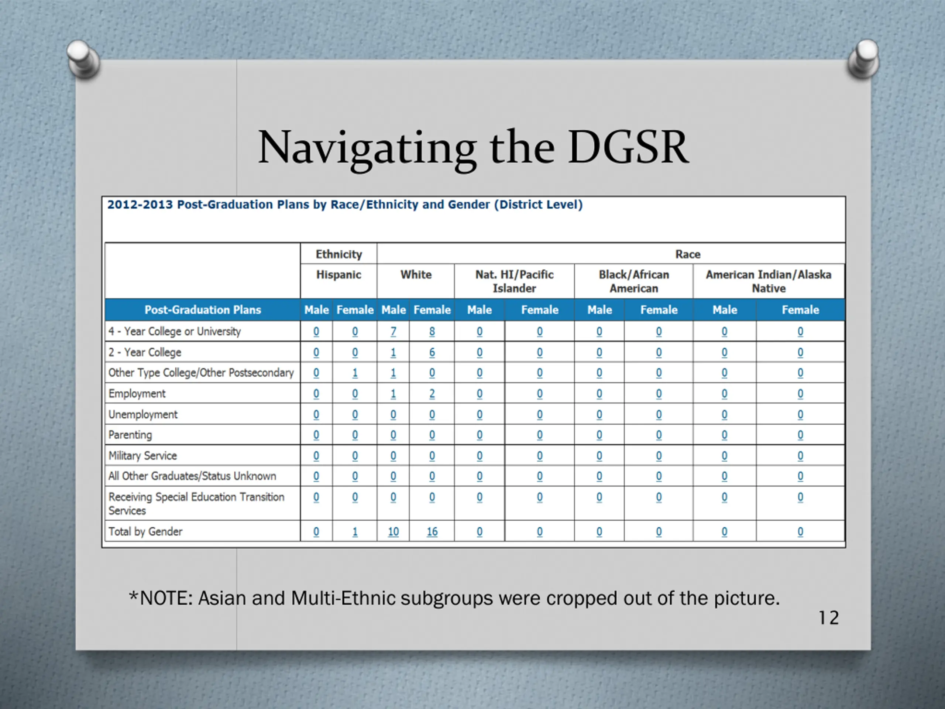Select the Unemployment row label

coord(143,415)
